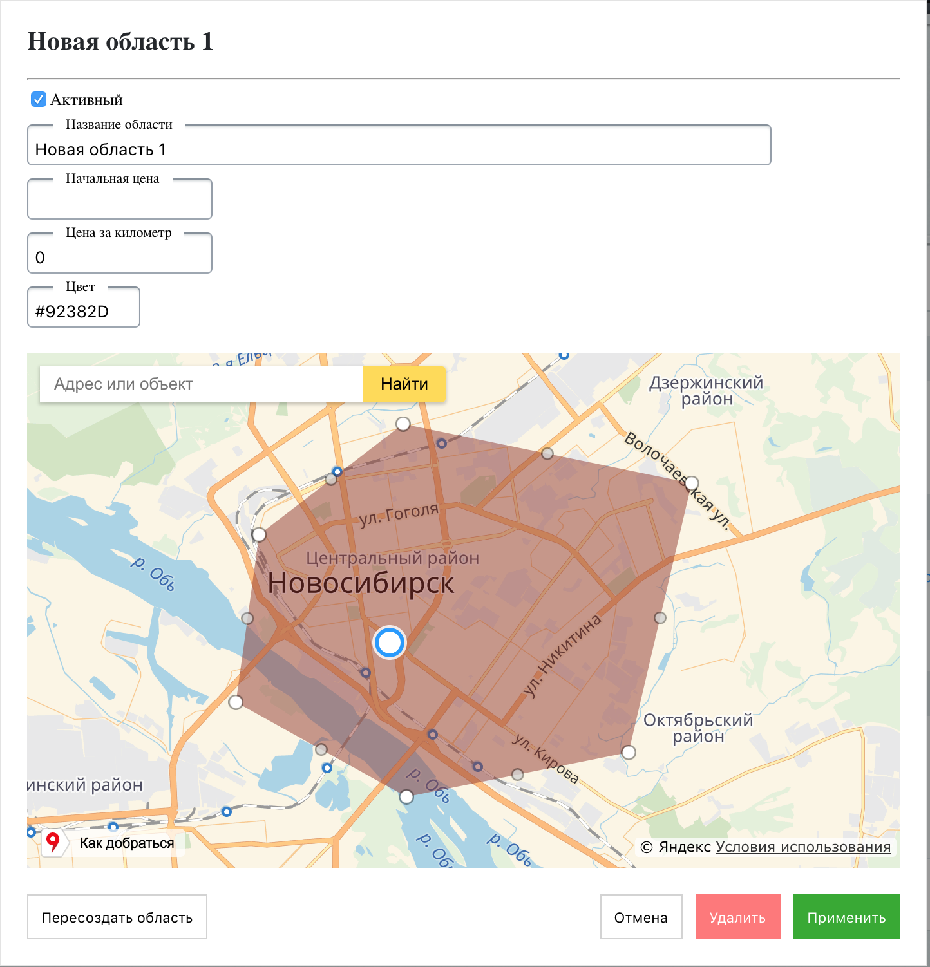Image resolution: width=930 pixels, height=967 pixels.
Task: Edit the Цвет hex color field
Action: (84, 312)
